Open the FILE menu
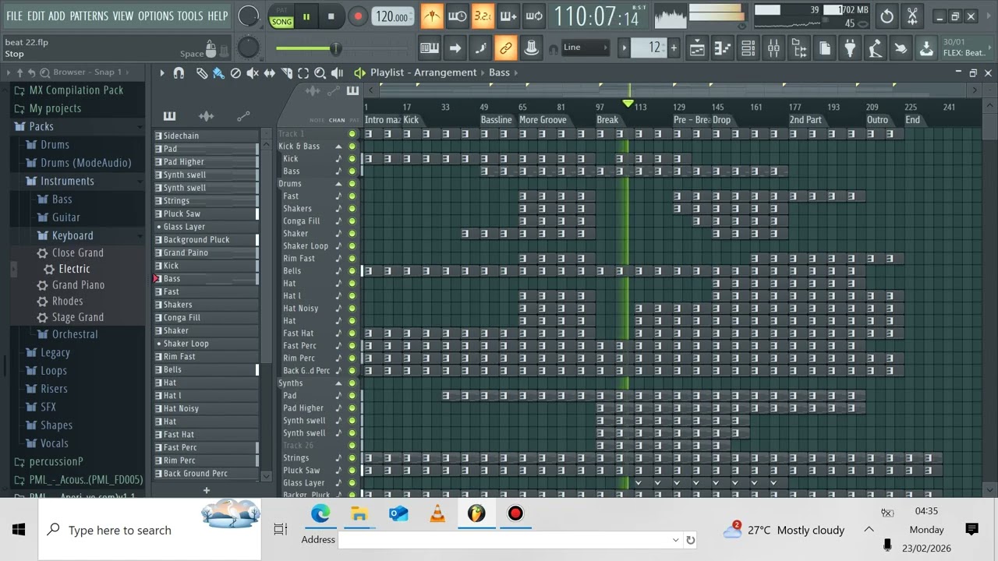 [x=15, y=16]
